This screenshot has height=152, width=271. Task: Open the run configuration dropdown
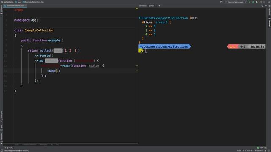[x=237, y=2]
